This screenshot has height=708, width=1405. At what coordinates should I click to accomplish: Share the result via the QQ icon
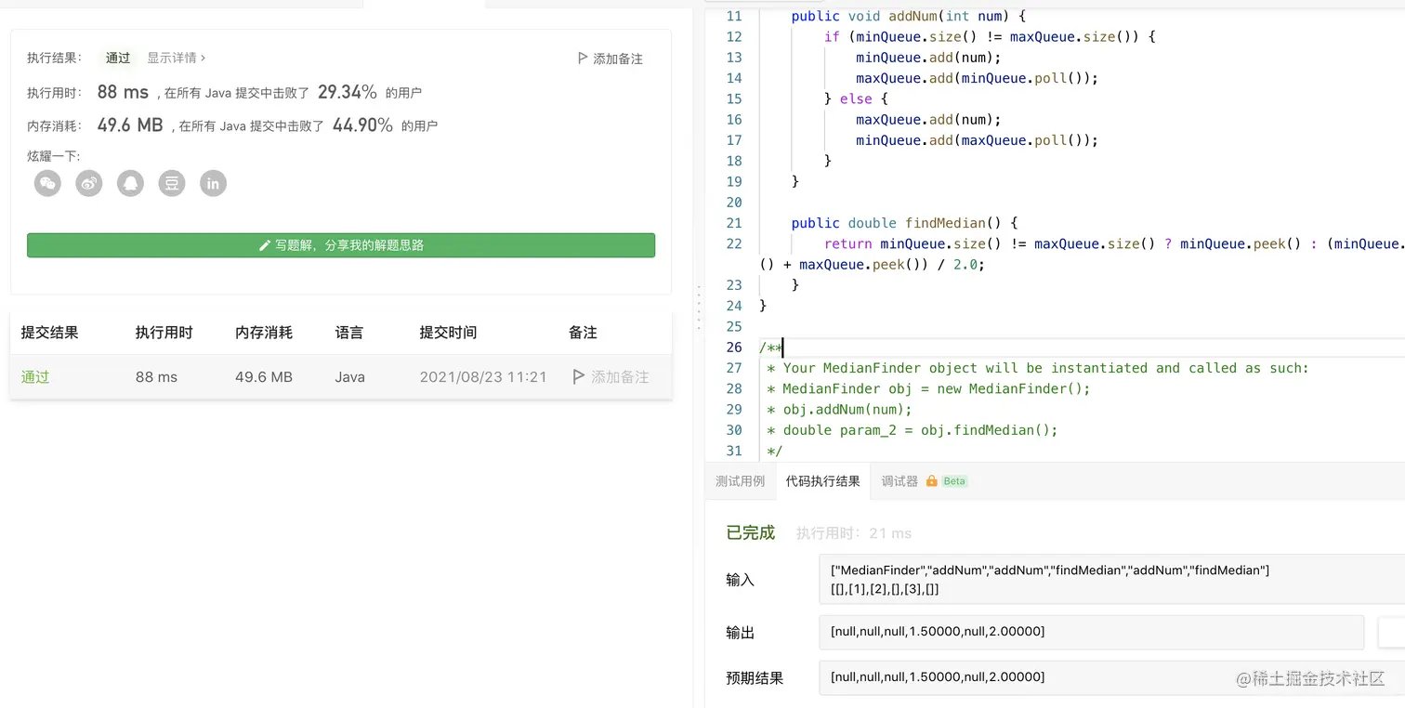pyautogui.click(x=131, y=183)
